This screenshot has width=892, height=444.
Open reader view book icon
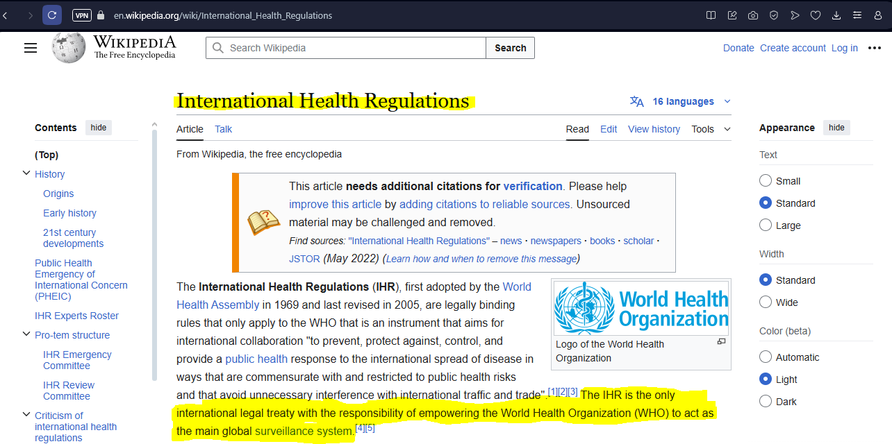point(711,15)
